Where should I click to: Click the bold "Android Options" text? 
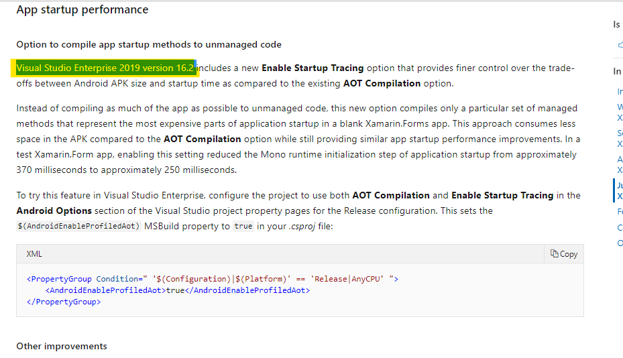click(x=54, y=211)
